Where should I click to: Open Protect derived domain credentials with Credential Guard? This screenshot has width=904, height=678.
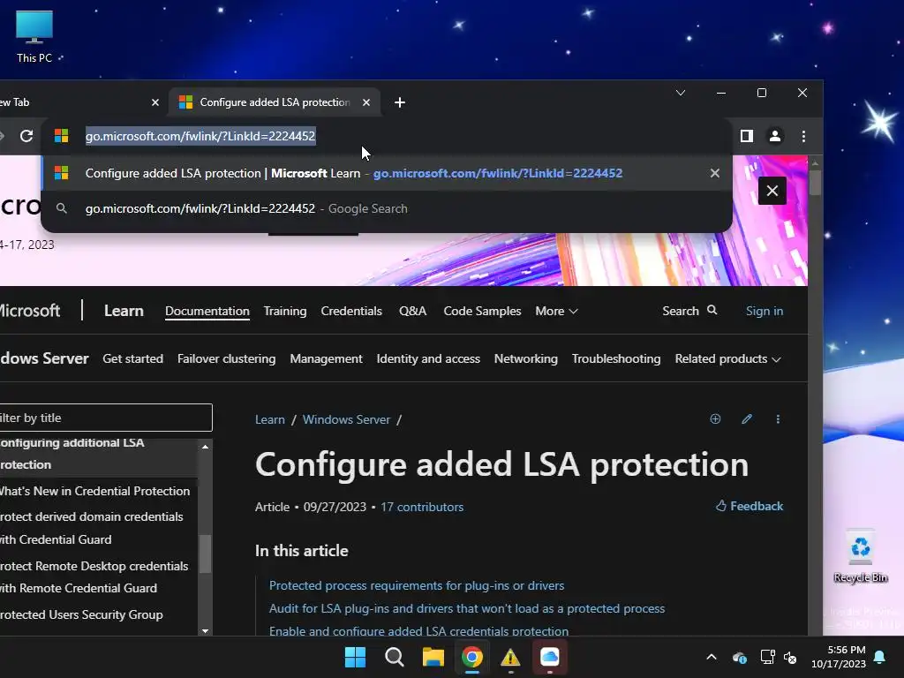[92, 528]
